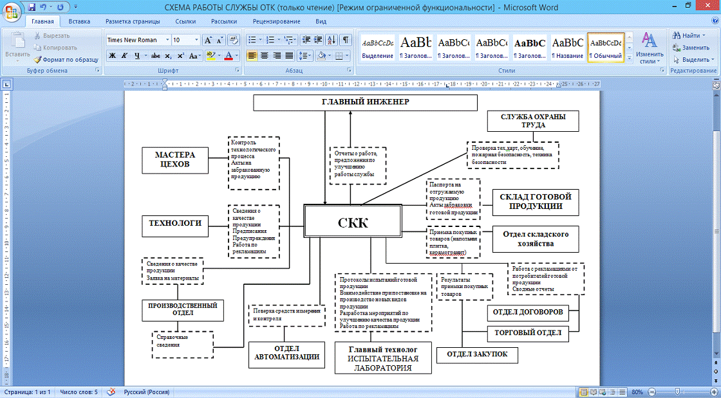The image size is (721, 398).
Task: Start a bulleted list
Action: pyautogui.click(x=252, y=40)
